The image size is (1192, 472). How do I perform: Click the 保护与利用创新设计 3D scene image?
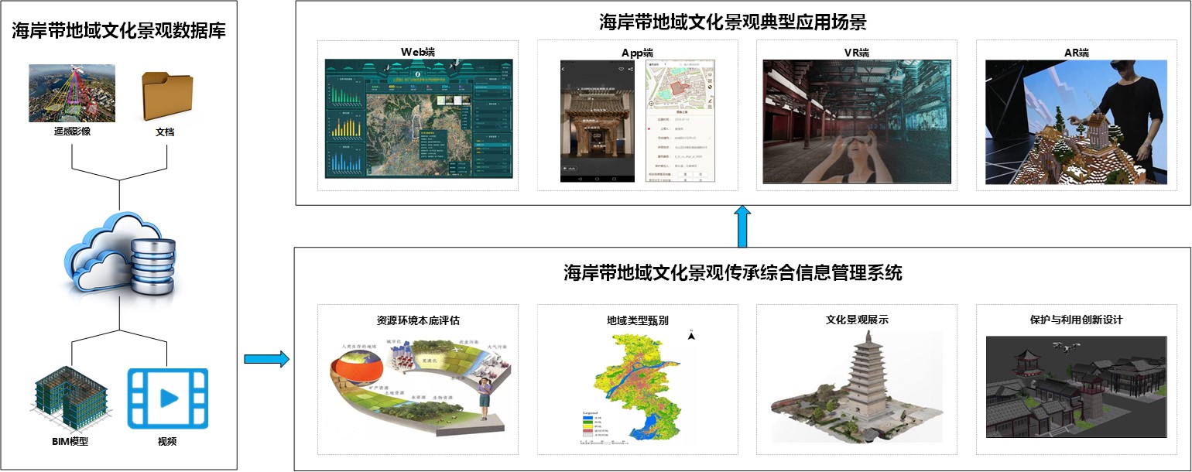[x=1076, y=387]
